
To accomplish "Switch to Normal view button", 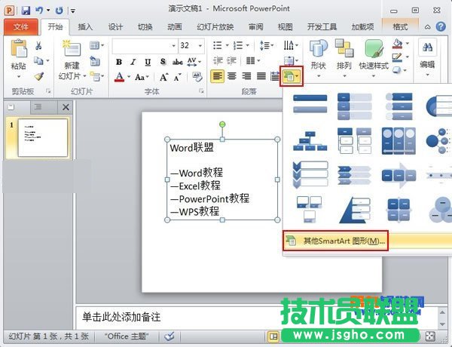I will 273,336.
